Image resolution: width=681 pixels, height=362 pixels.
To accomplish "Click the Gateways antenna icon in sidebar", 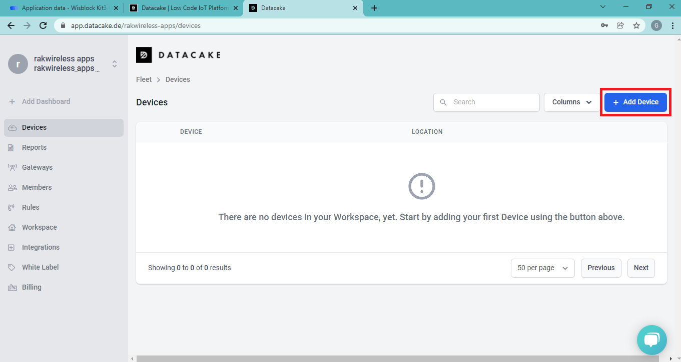I will (x=13, y=168).
